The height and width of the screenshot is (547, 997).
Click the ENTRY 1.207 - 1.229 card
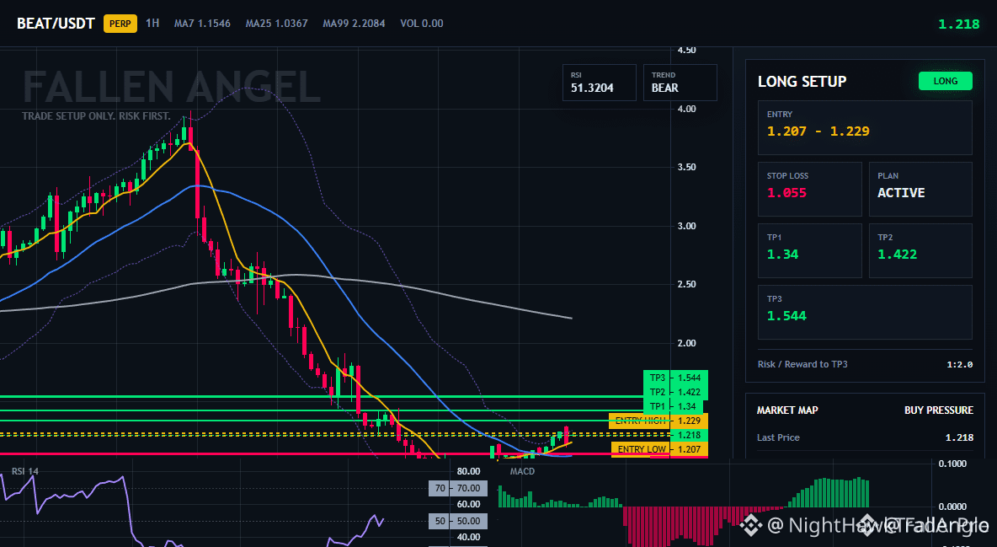(x=865, y=127)
